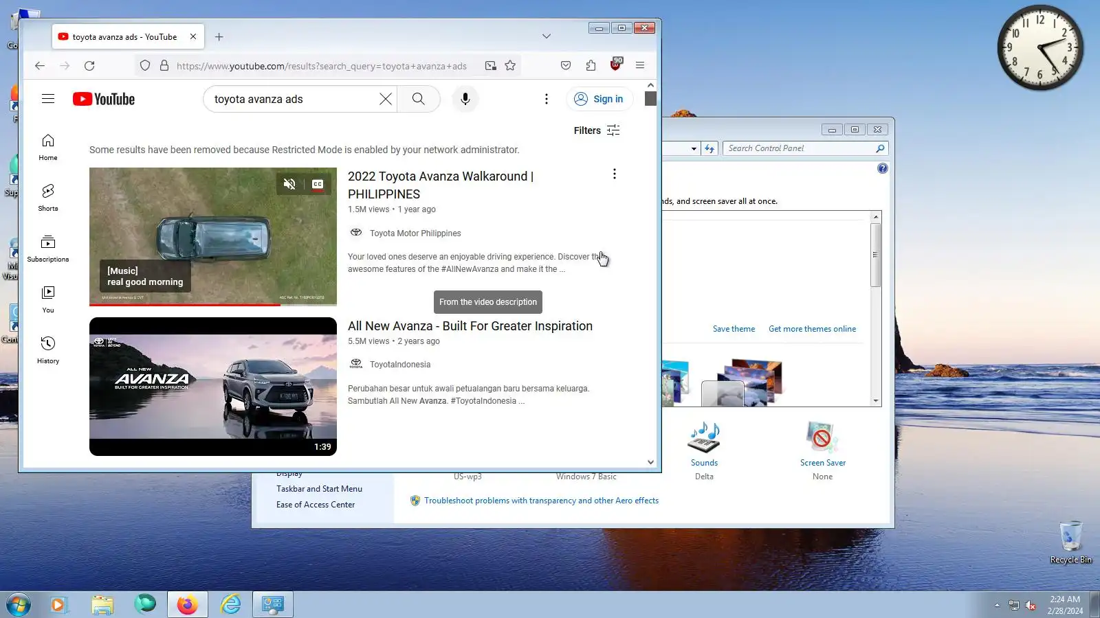
Task: Reload the current Firefox page
Action: (x=89, y=66)
